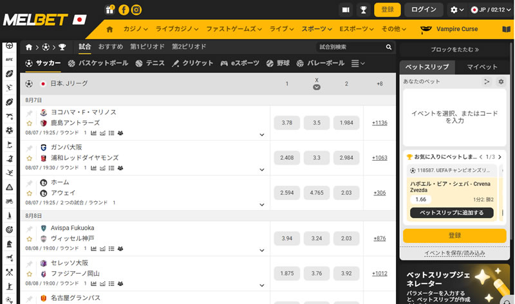Expand the X column market chevron
Image resolution: width=515 pixels, height=304 pixels.
(317, 87)
